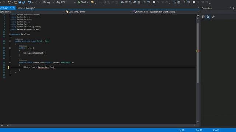The image size is (236, 132).
Task: Click the dimmed Redo arrow icon
Action: 36,2
